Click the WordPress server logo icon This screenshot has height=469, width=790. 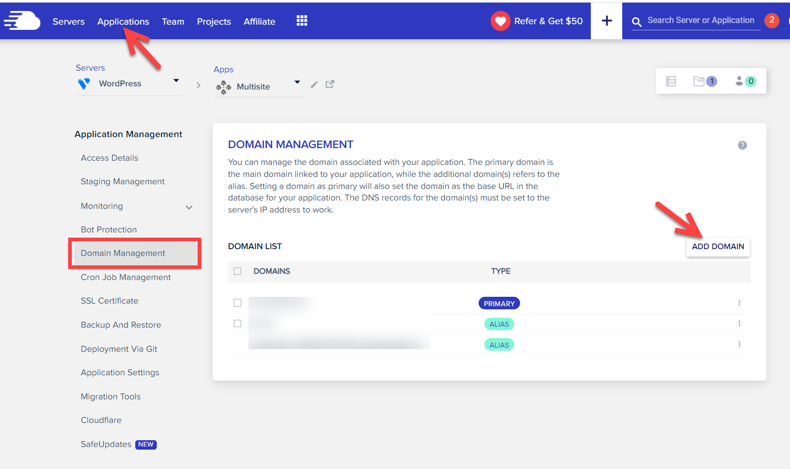click(84, 84)
